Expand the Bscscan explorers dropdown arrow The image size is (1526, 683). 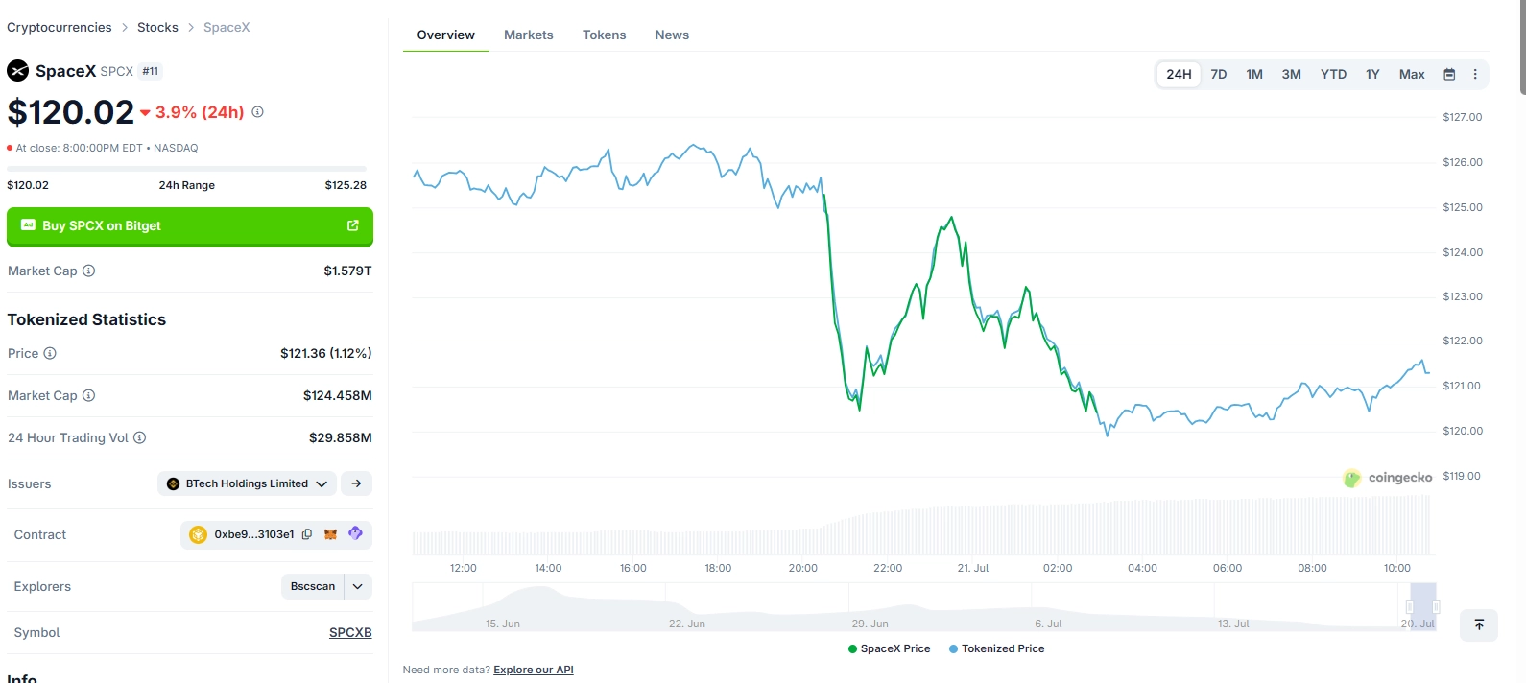click(358, 586)
